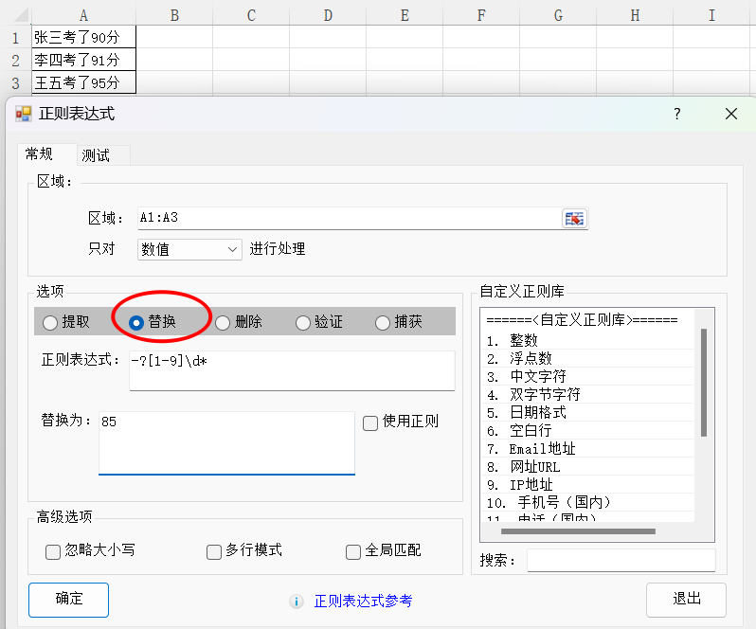Image resolution: width=756 pixels, height=629 pixels.
Task: Open the 正则表达式参考 link
Action: pyautogui.click(x=363, y=602)
